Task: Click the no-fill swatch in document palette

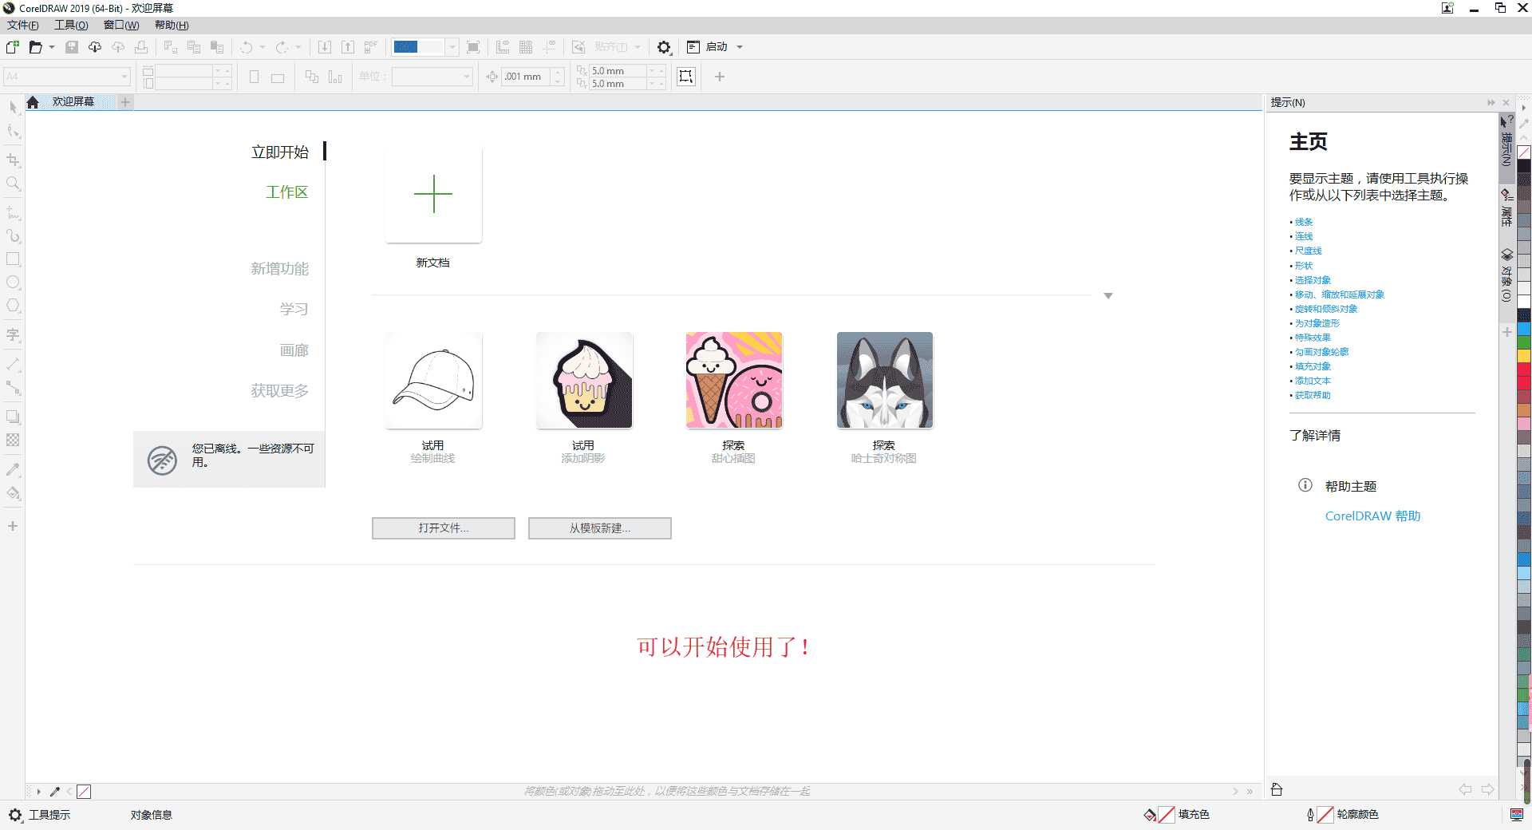Action: point(84,792)
